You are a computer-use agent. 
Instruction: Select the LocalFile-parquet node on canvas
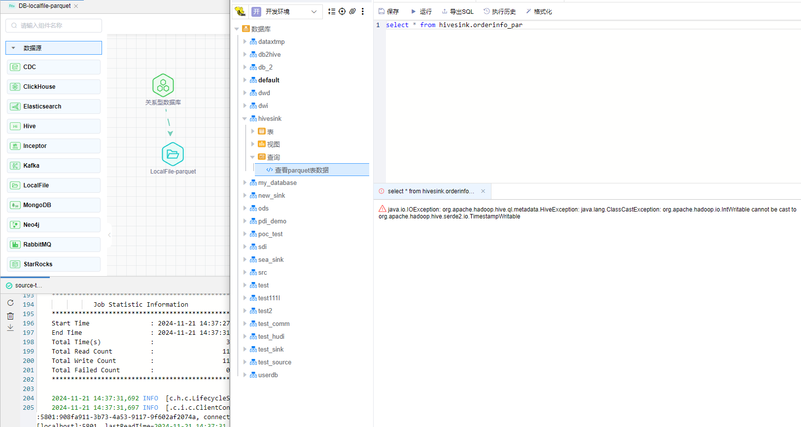click(x=173, y=154)
